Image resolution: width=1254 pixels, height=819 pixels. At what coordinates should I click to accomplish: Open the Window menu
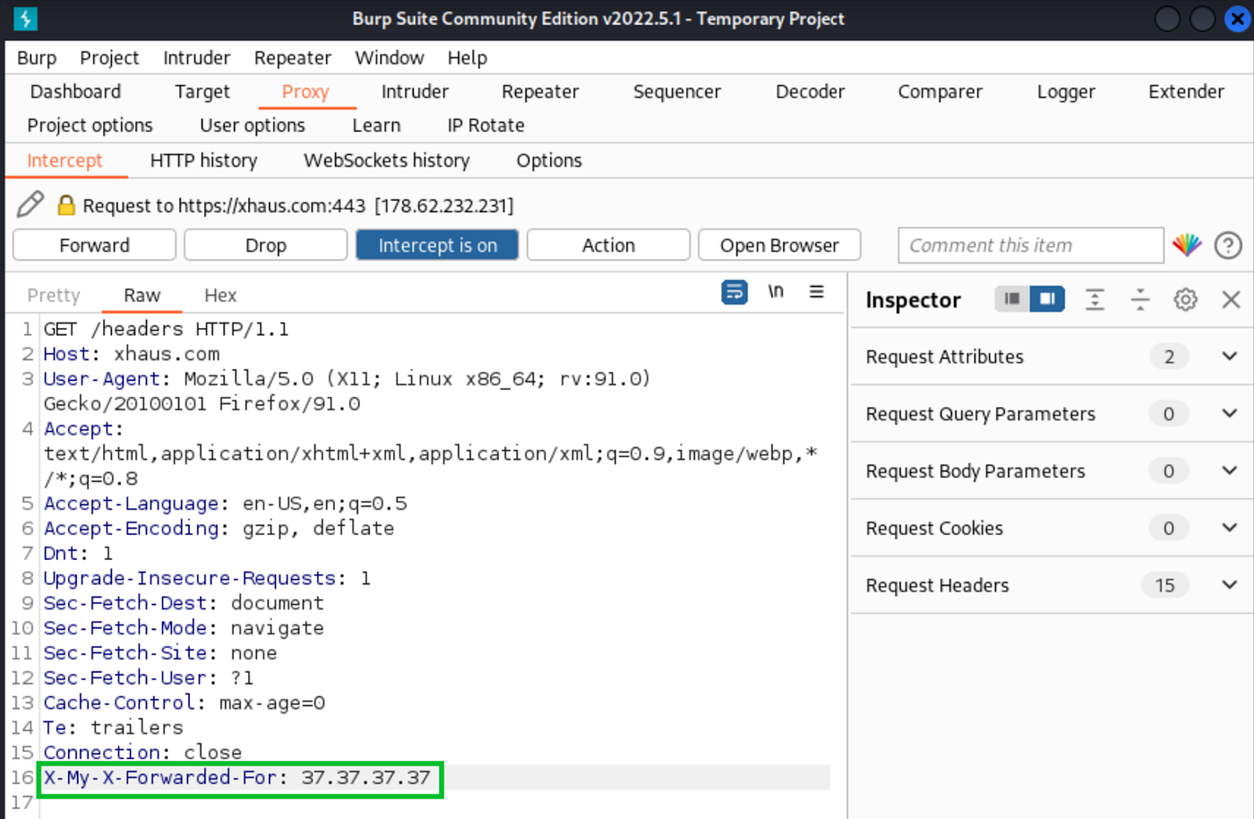point(390,57)
